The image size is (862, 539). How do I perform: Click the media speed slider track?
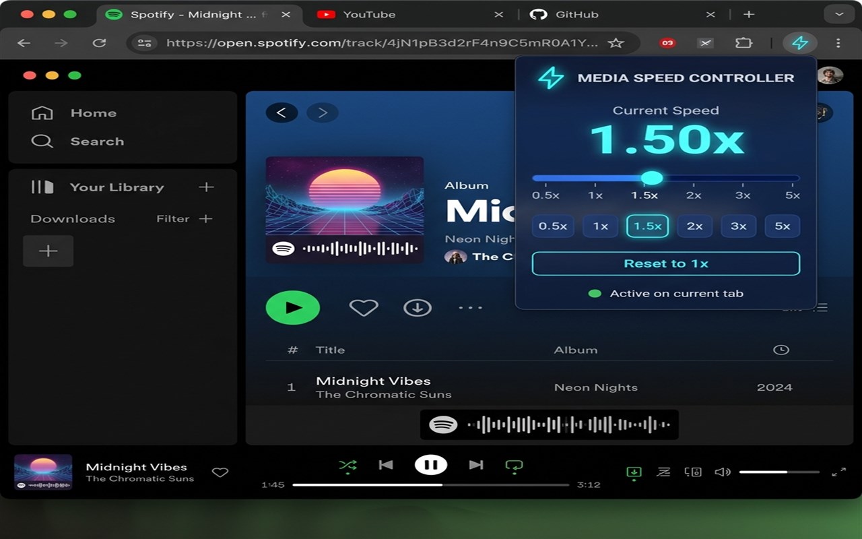(x=666, y=179)
